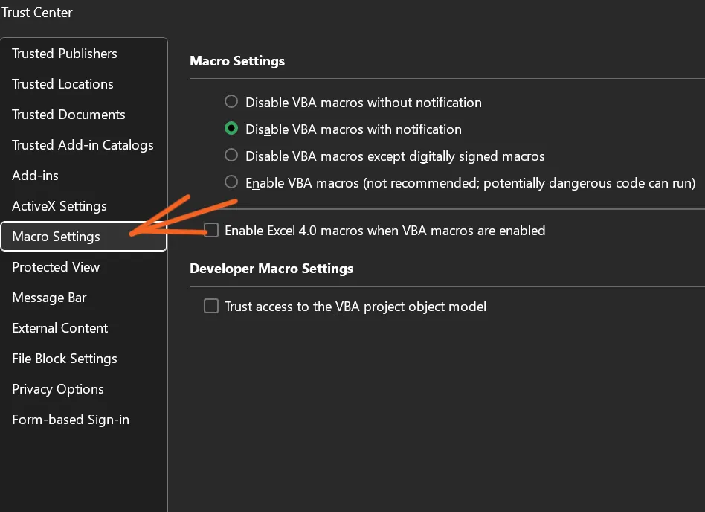Image resolution: width=705 pixels, height=512 pixels.
Task: Open the Trusted Add-in Catalogs page
Action: pyautogui.click(x=83, y=145)
